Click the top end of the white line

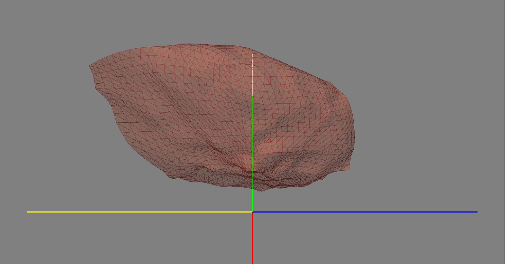(252, 54)
